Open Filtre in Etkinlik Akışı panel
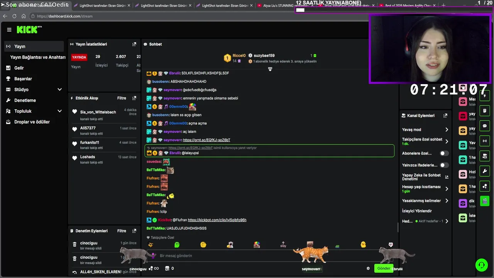Image resolution: width=494 pixels, height=278 pixels. [122, 98]
